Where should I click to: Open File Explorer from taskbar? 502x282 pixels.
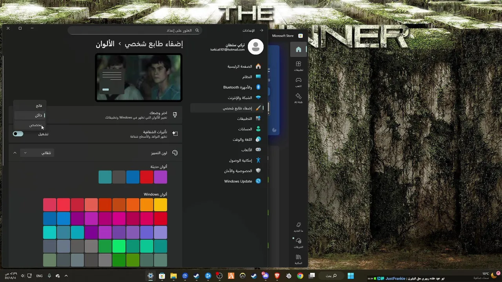(x=173, y=276)
